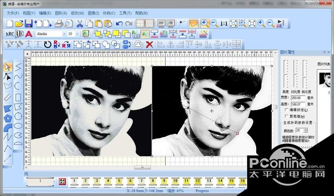Adjust the 亮度 brightness slider
The width and height of the screenshot is (334, 196).
tap(285, 74)
